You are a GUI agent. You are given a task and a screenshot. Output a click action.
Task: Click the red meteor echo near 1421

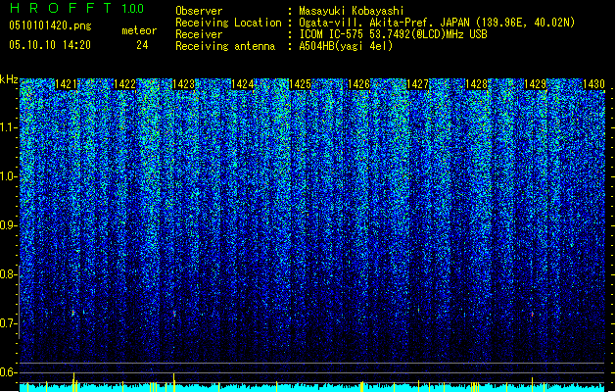73,313
